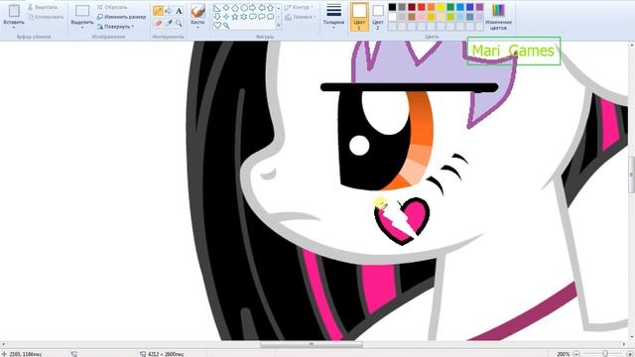Choose the right arrow shape
This screenshot has height=357, width=635.
click(x=253, y=8)
